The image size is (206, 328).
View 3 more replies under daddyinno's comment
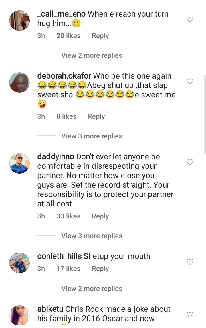[92, 236]
